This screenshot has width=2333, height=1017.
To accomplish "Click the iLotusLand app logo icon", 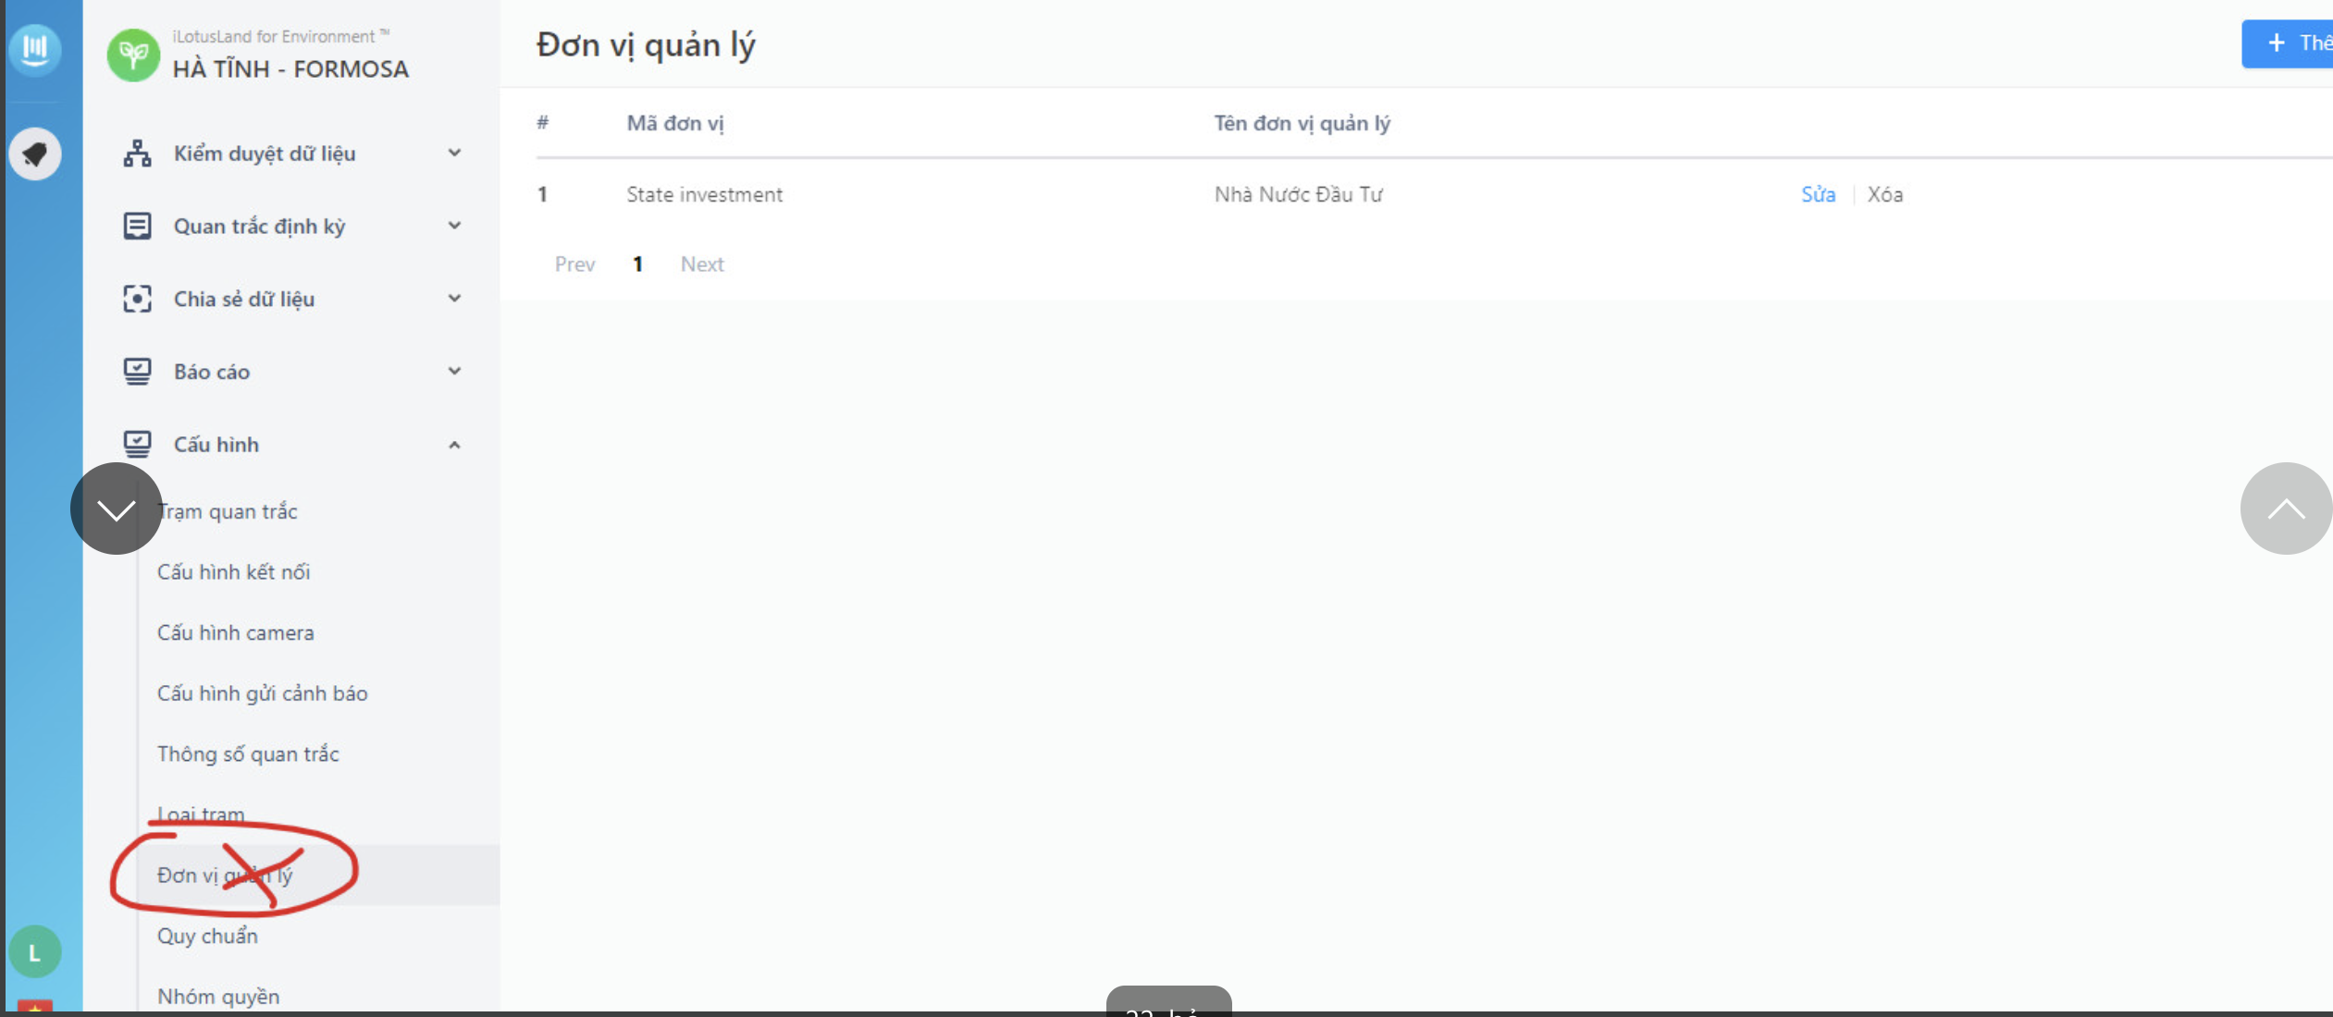I will (35, 47).
